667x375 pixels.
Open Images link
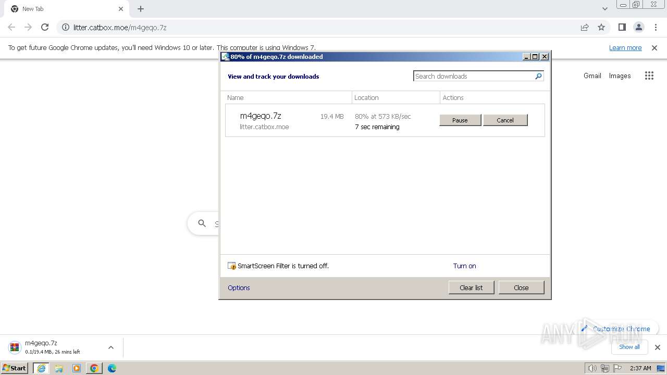620,76
